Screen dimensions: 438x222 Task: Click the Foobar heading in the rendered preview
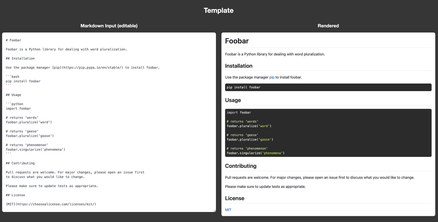coord(237,41)
